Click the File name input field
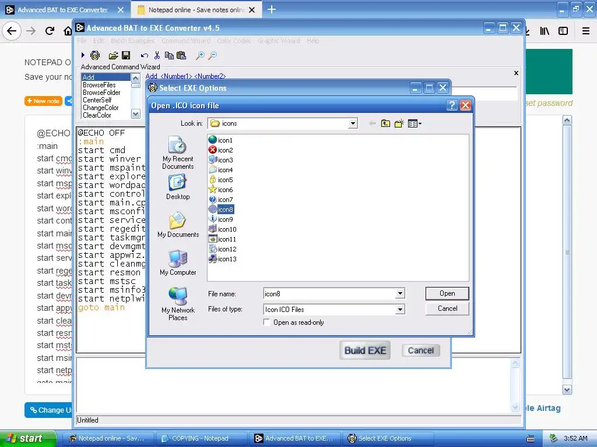The width and height of the screenshot is (597, 447). (x=330, y=293)
